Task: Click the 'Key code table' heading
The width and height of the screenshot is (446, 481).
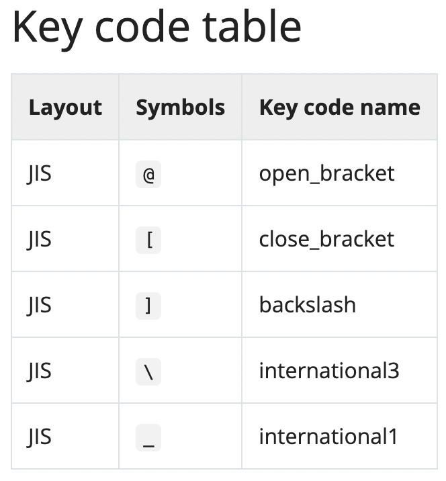Action: [x=157, y=27]
